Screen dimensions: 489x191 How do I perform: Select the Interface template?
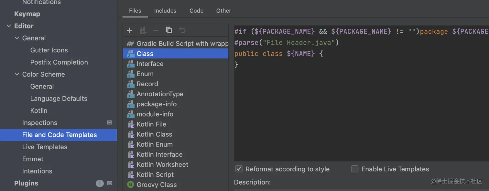[x=176, y=64]
